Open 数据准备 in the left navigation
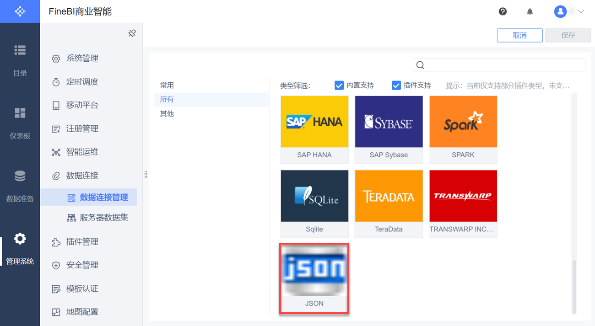Screen dimensions: 595x326 (x=20, y=187)
